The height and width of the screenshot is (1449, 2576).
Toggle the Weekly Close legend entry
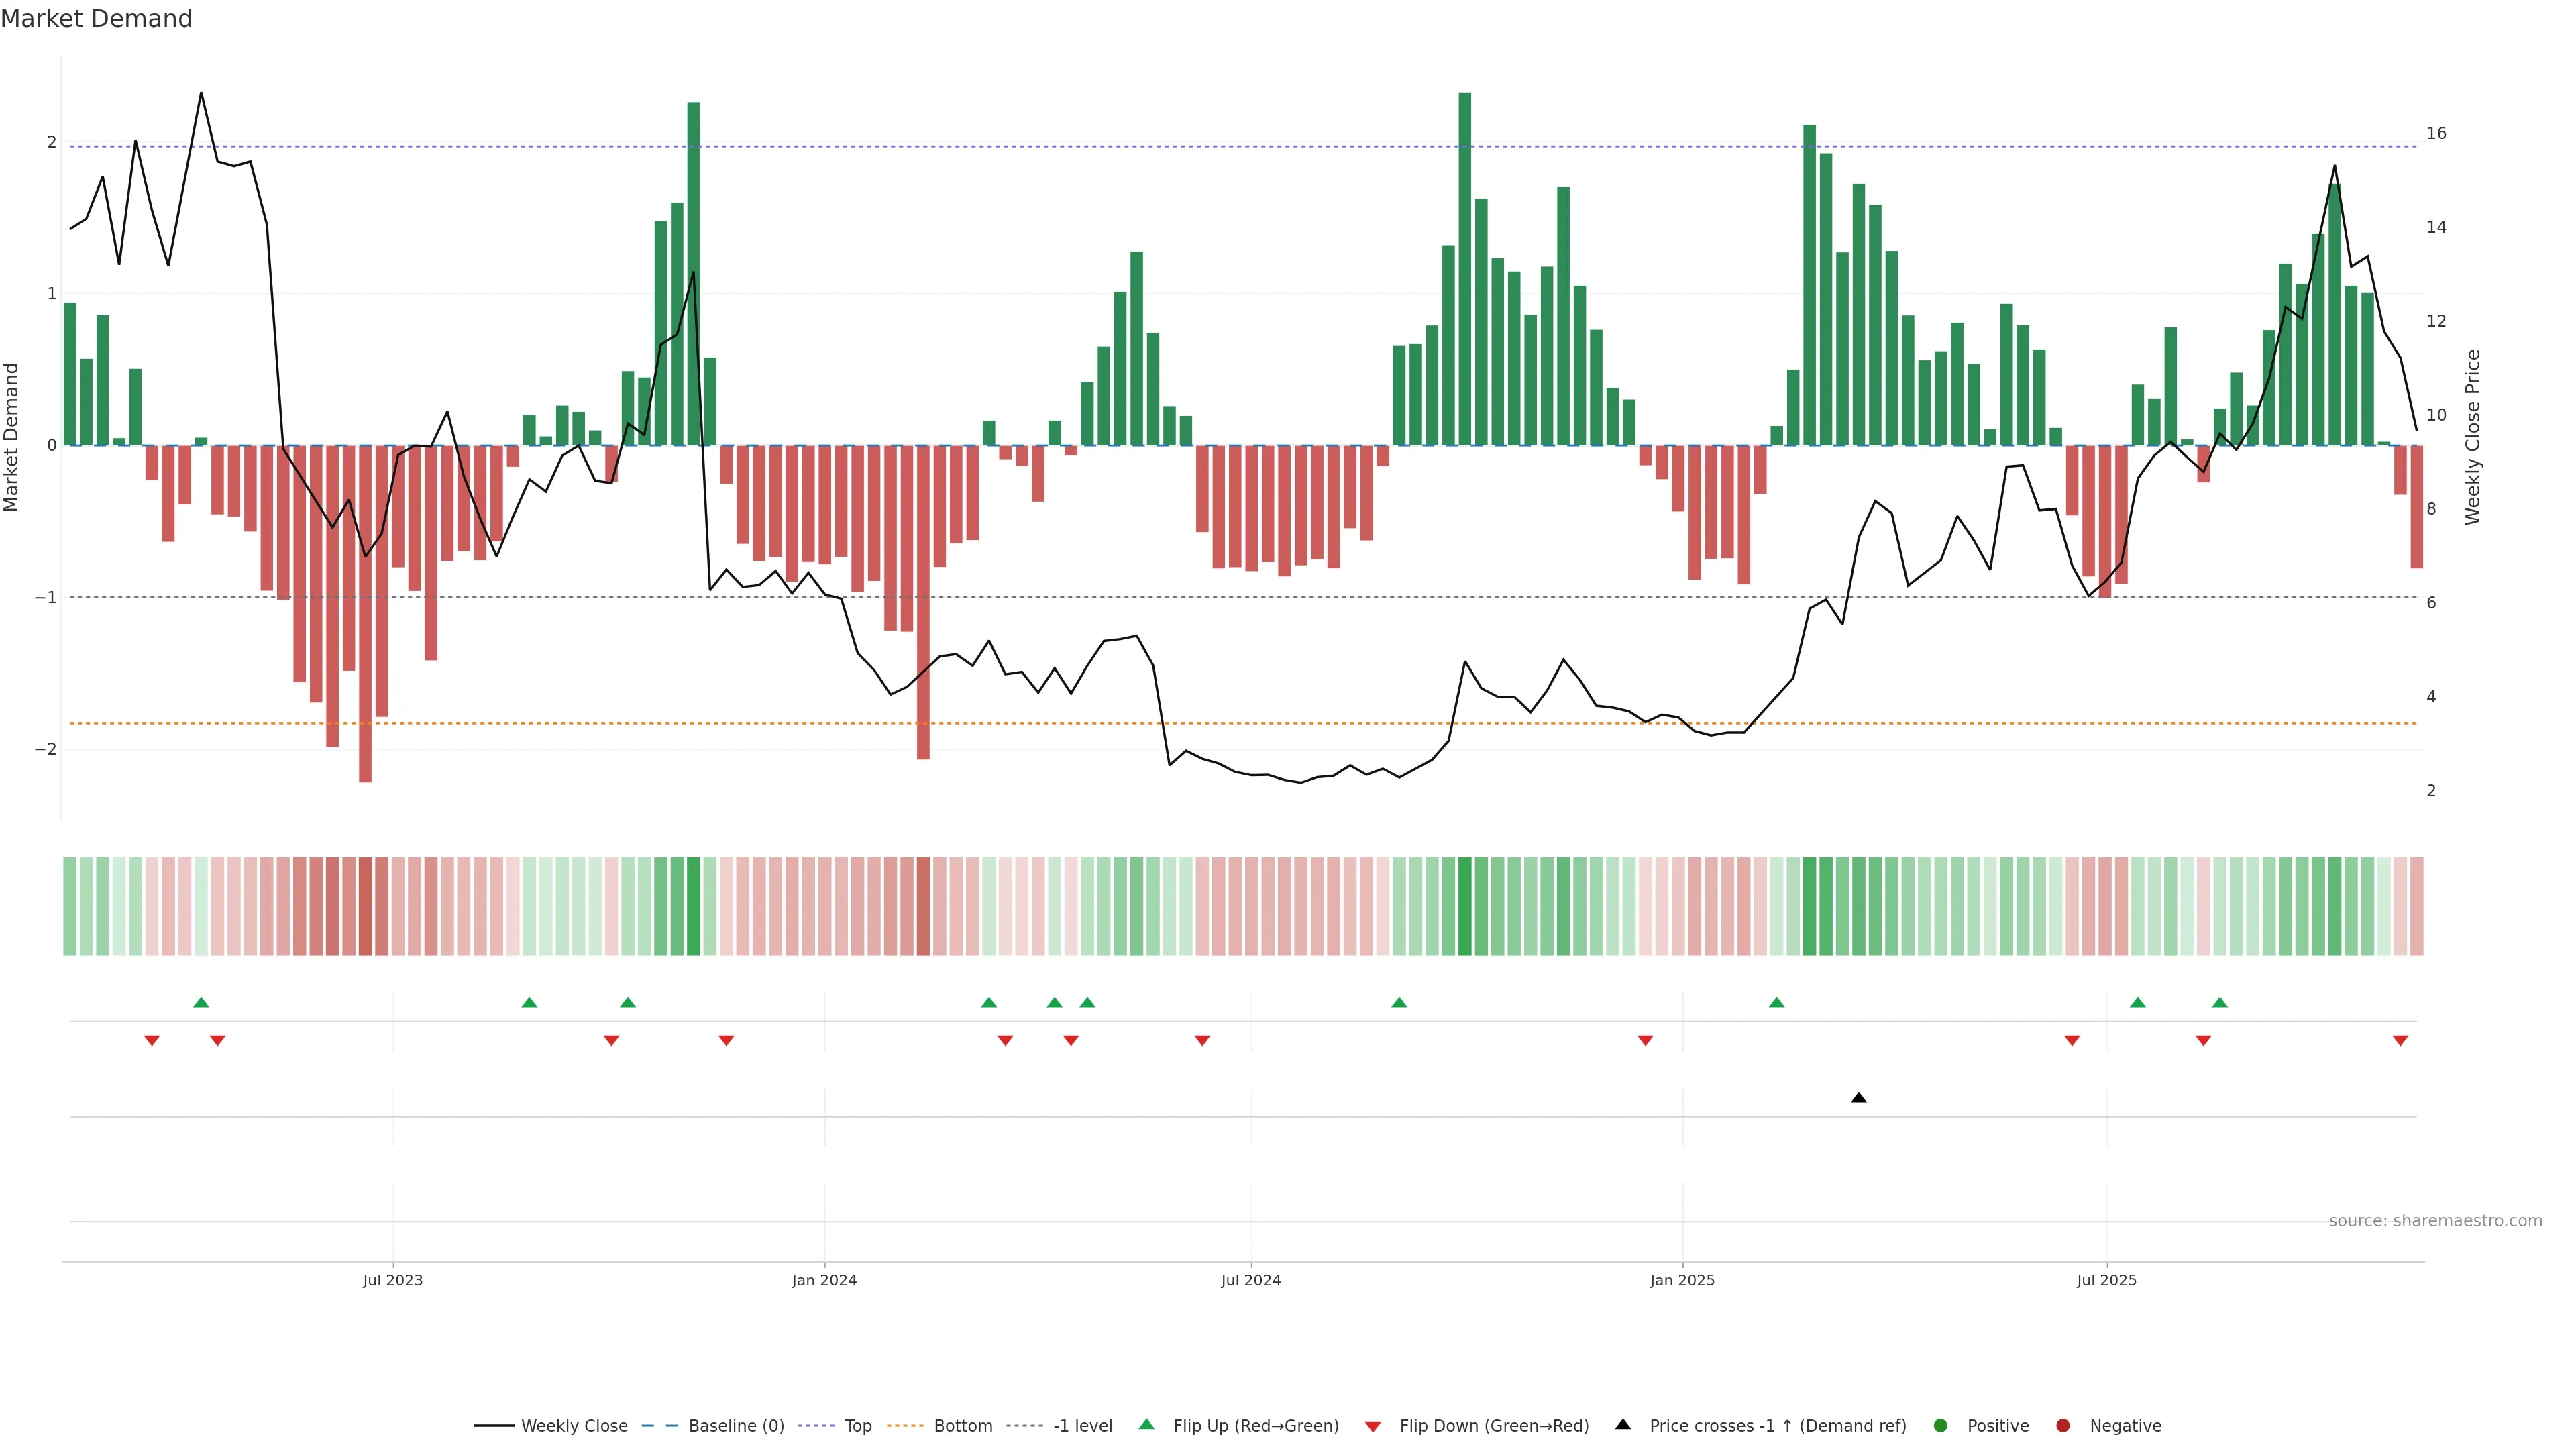click(574, 1425)
